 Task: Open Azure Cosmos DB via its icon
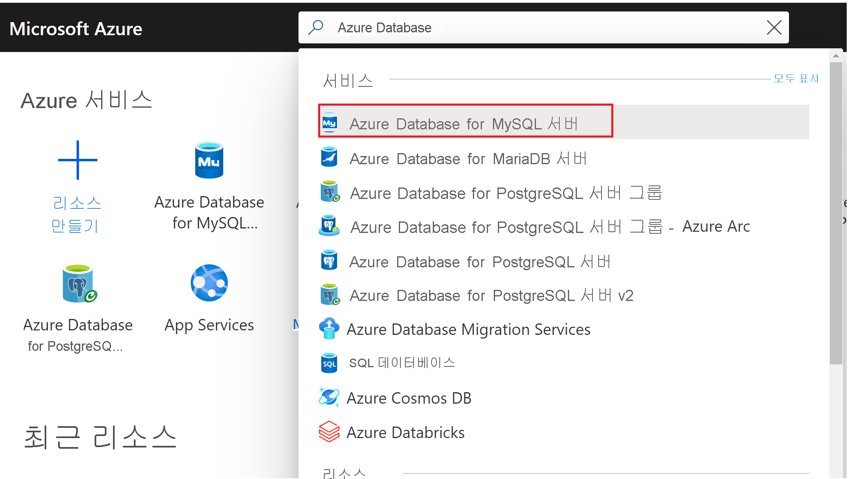(329, 396)
